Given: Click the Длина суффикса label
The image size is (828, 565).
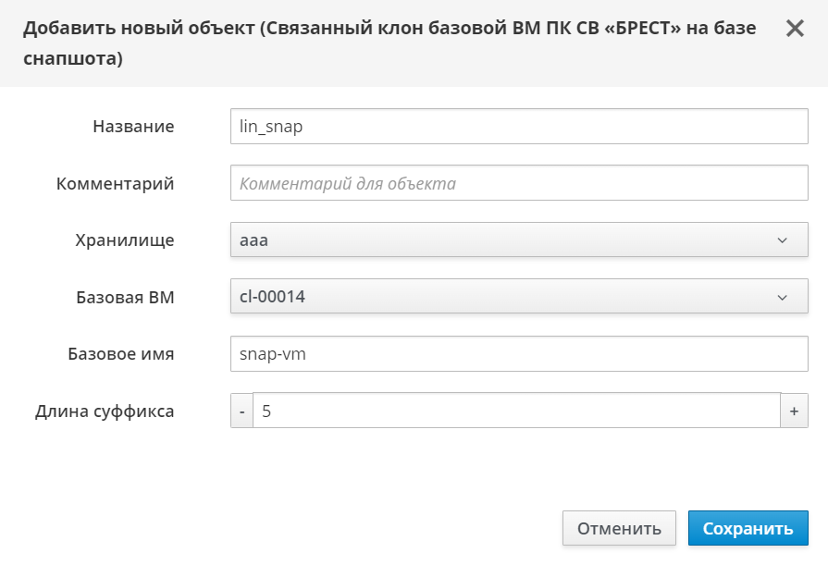Looking at the screenshot, I should pos(105,411).
